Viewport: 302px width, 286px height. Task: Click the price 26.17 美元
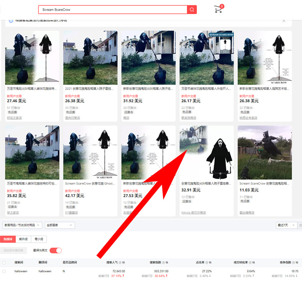tap(191, 101)
